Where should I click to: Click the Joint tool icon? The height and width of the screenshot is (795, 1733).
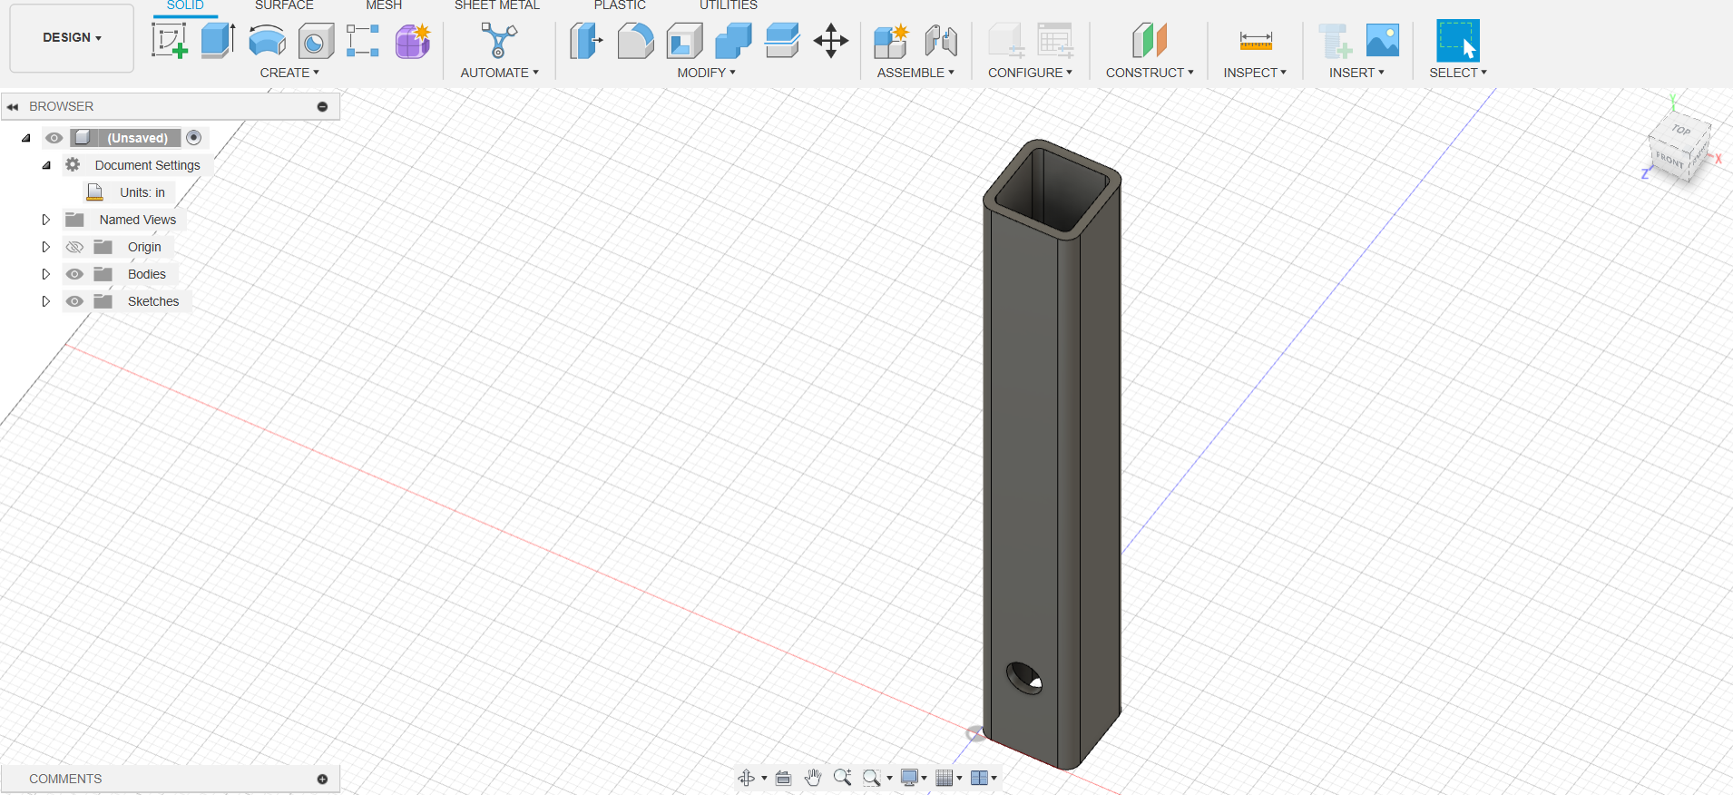941,41
